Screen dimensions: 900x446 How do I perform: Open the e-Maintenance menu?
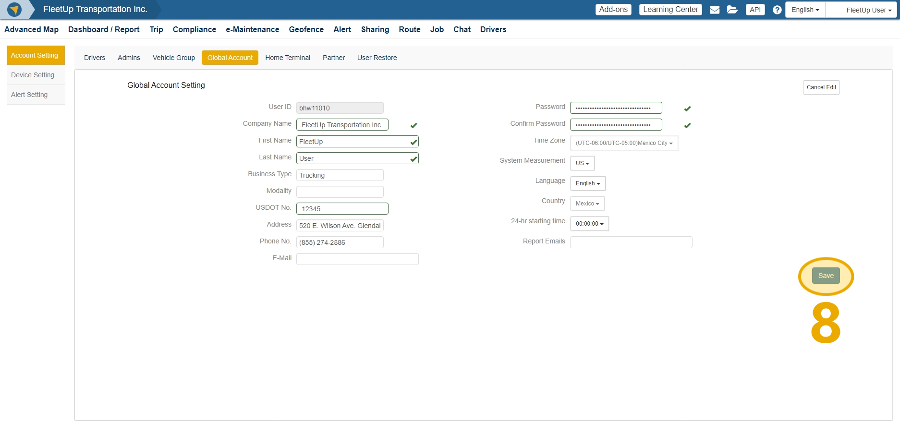253,29
